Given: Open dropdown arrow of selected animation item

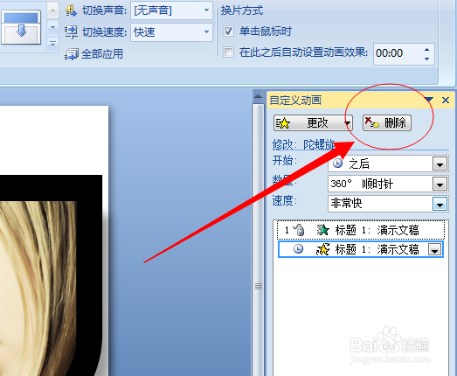Looking at the screenshot, I should [x=434, y=250].
